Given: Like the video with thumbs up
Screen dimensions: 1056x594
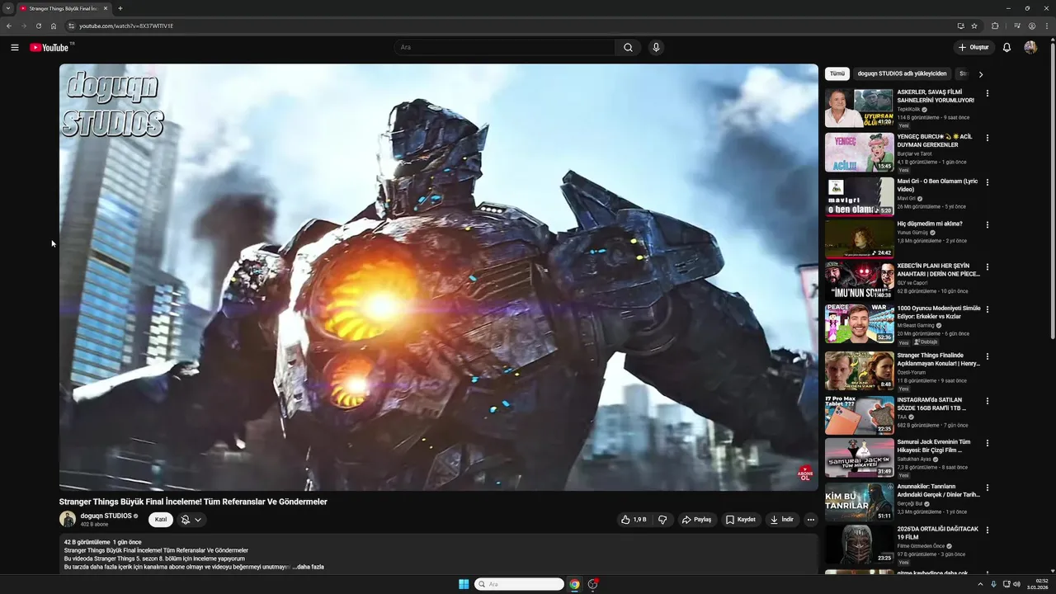Looking at the screenshot, I should (634, 520).
